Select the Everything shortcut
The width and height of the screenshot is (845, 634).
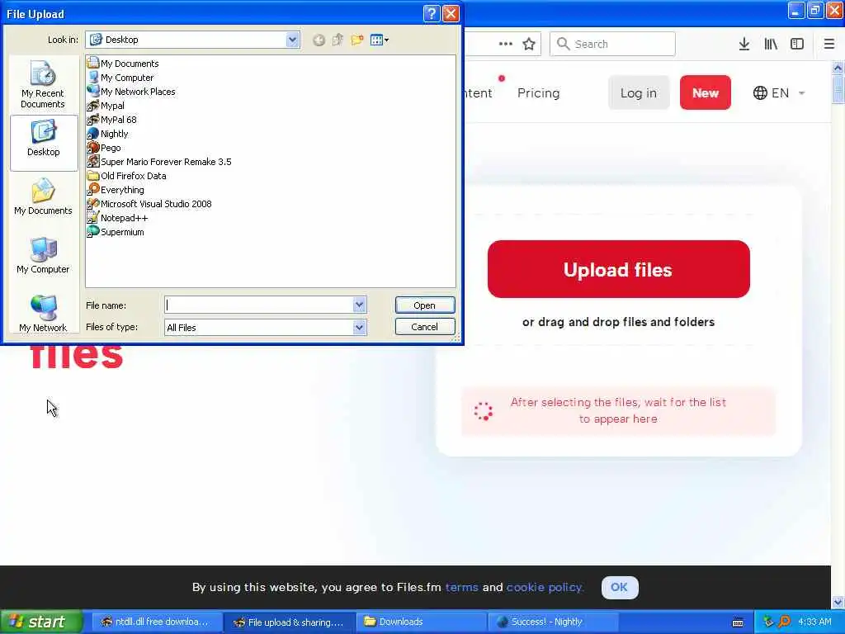pyautogui.click(x=116, y=190)
